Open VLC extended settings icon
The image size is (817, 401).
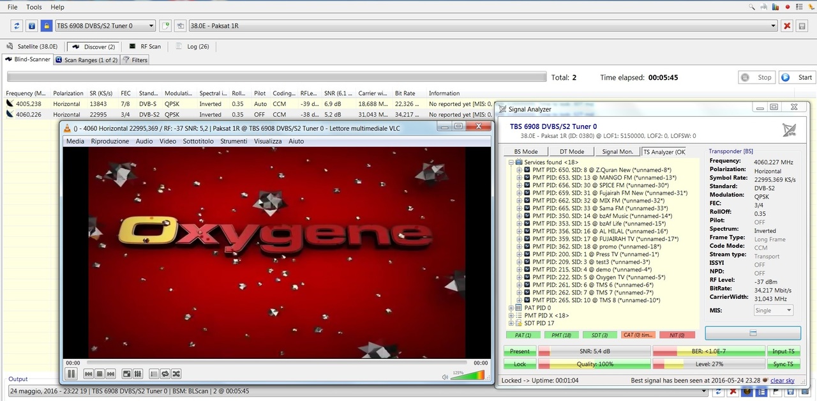tap(137, 374)
